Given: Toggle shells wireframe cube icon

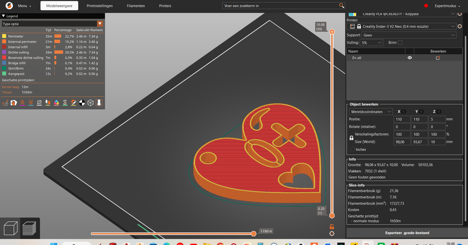Looking at the screenshot, I should click(90, 103).
